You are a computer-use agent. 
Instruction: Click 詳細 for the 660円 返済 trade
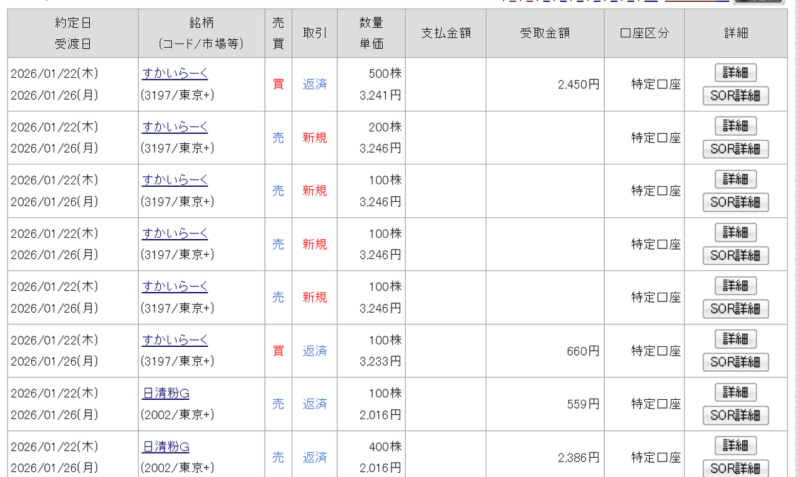point(735,339)
